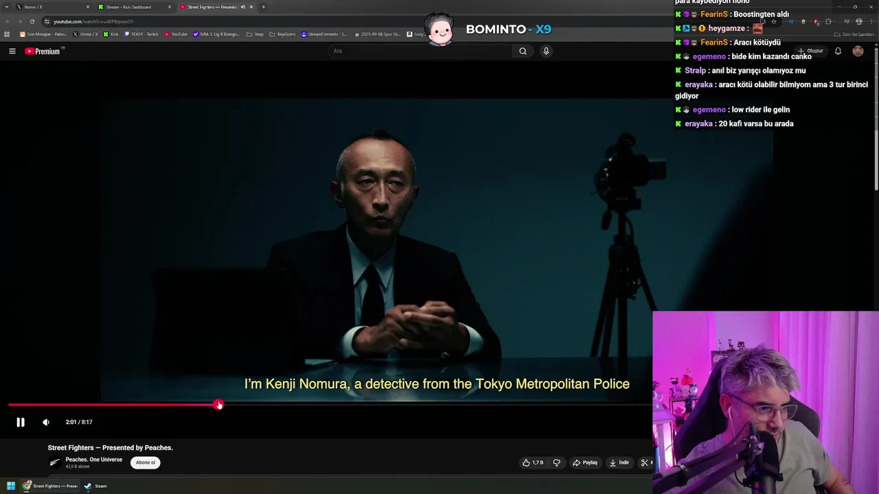The height and width of the screenshot is (494, 879).
Task: Click the 43,9 B abone subscriber count
Action: click(x=78, y=467)
